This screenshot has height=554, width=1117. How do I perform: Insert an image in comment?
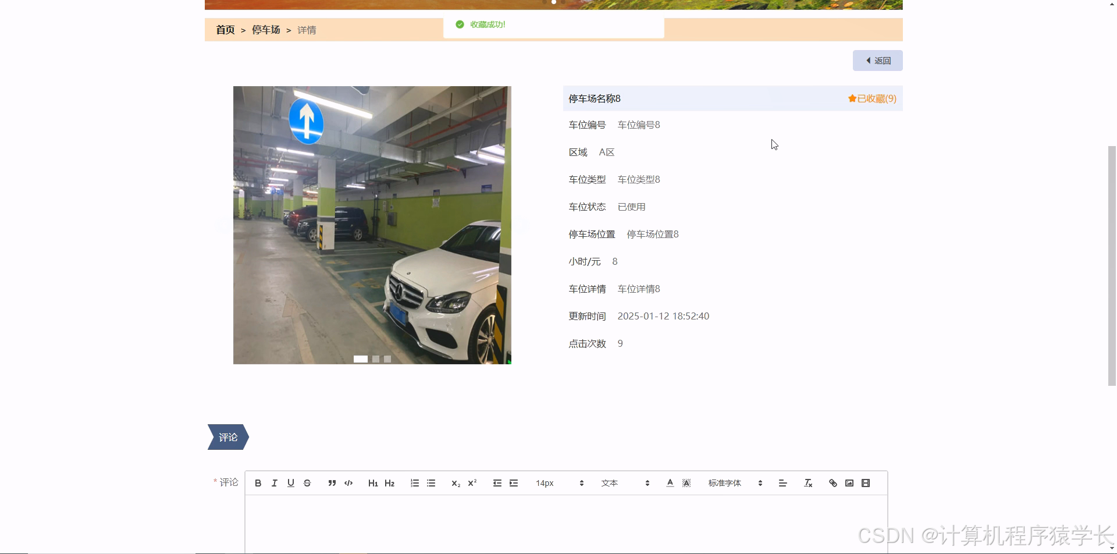tap(849, 483)
